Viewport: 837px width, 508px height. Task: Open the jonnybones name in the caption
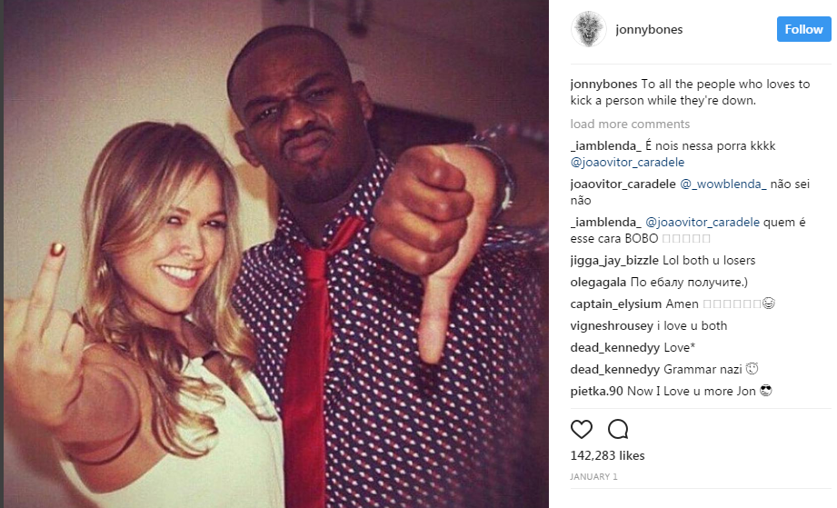pyautogui.click(x=603, y=85)
